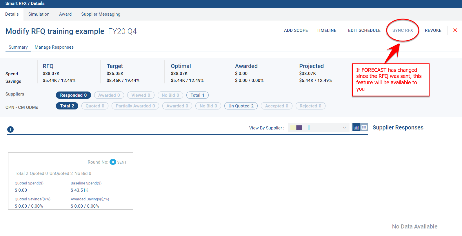Select the Total 1 suppliers filter
Screen dimensions: 462x236
(197, 95)
